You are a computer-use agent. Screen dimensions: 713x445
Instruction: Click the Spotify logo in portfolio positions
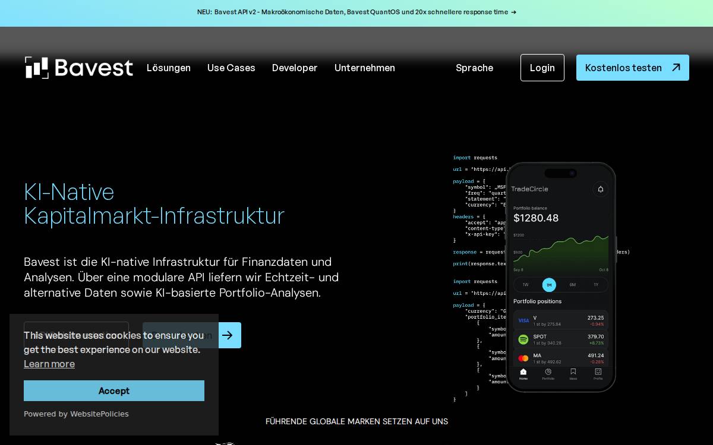pos(523,339)
